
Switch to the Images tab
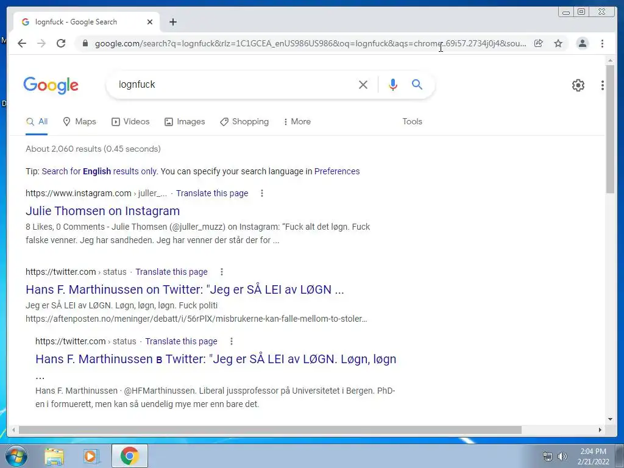[x=185, y=122]
